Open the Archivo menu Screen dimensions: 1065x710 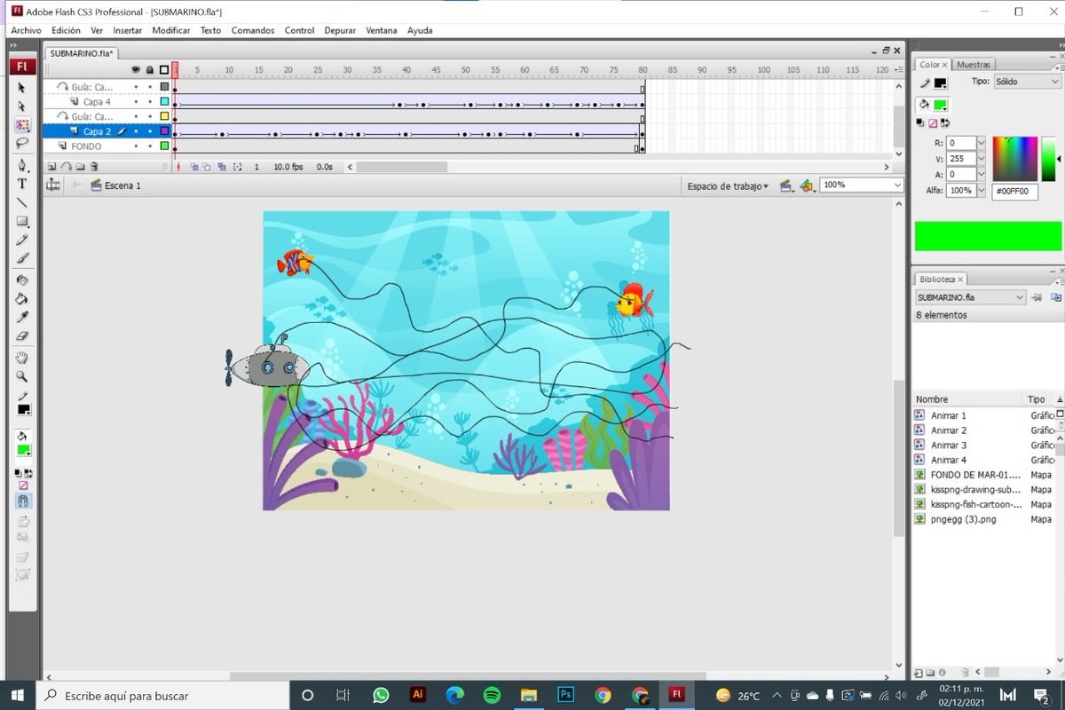(26, 30)
